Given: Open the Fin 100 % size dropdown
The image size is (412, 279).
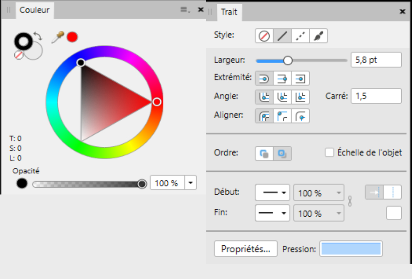Looking at the screenshot, I should (319, 213).
